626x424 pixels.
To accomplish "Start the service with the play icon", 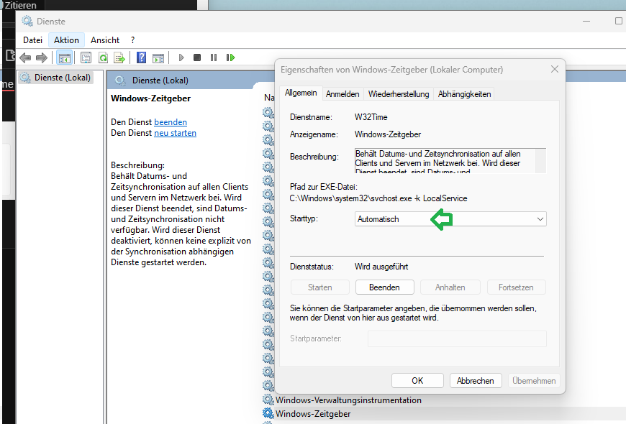I will 181,57.
